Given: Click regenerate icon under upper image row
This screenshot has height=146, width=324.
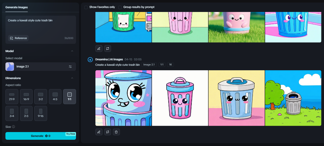Looking at the screenshot, I should coord(108,49).
